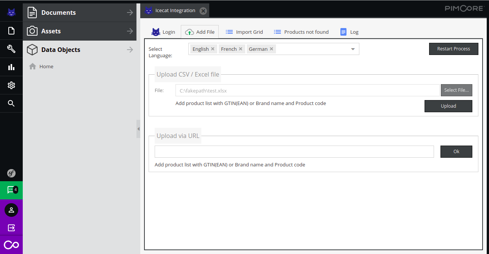Click the Data Objects header text
The height and width of the screenshot is (254, 489).
tap(61, 50)
